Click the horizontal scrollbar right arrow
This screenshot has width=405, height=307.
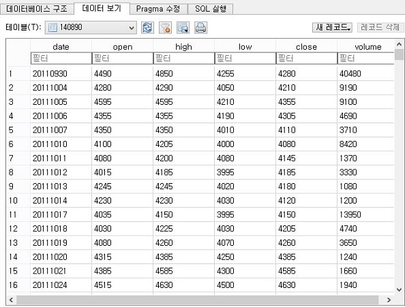389,300
